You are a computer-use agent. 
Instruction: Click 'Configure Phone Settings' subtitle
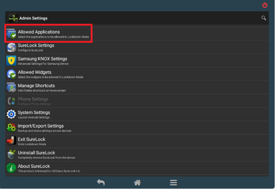[34, 104]
